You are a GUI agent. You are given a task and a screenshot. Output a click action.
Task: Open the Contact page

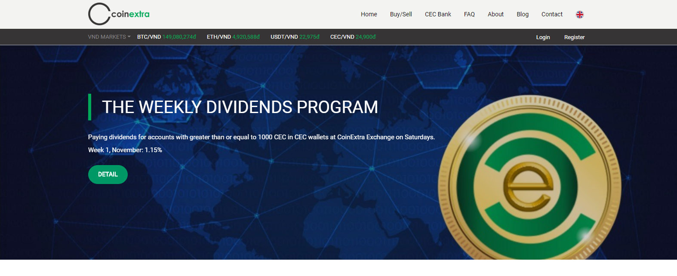coord(552,14)
